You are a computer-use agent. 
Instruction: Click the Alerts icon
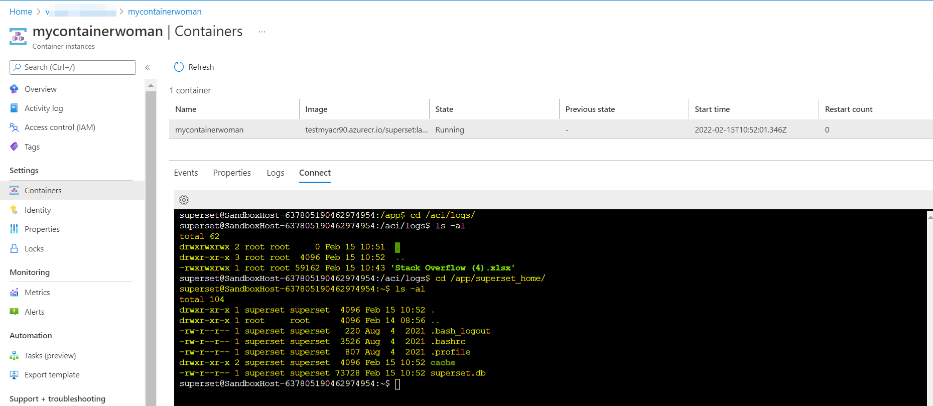pyautogui.click(x=14, y=312)
